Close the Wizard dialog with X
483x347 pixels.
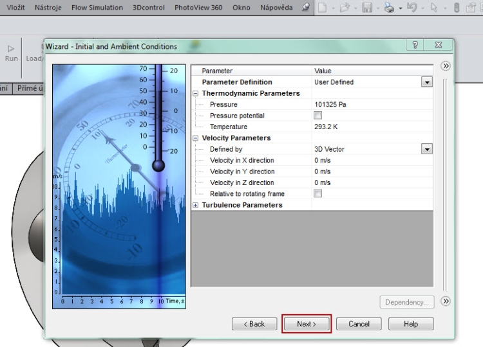click(x=439, y=45)
